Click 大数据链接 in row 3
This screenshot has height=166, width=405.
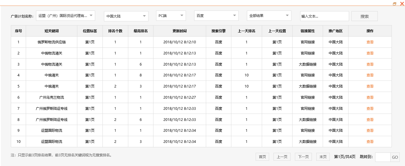[x=307, y=64]
